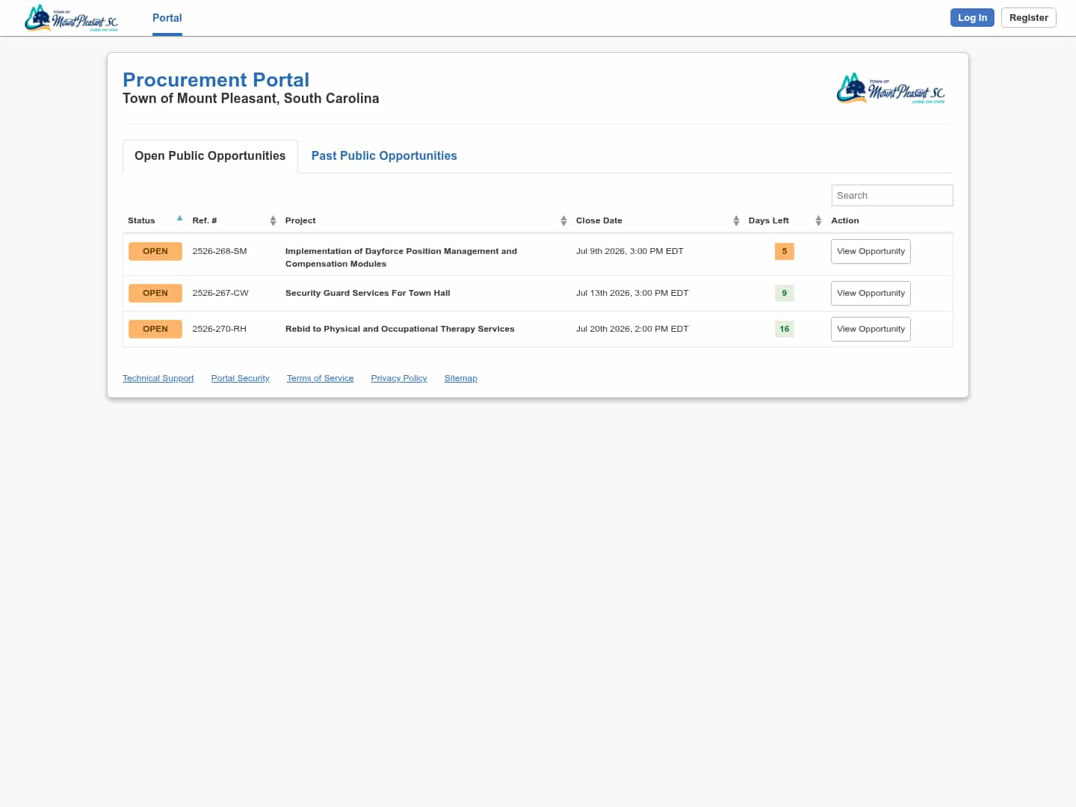The height and width of the screenshot is (807, 1076).
Task: Open the Privacy Policy link
Action: 399,378
